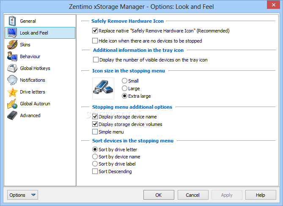Viewport: 283px width, 206px height.
Task: Select the Look and Feel page
Action: (40, 33)
